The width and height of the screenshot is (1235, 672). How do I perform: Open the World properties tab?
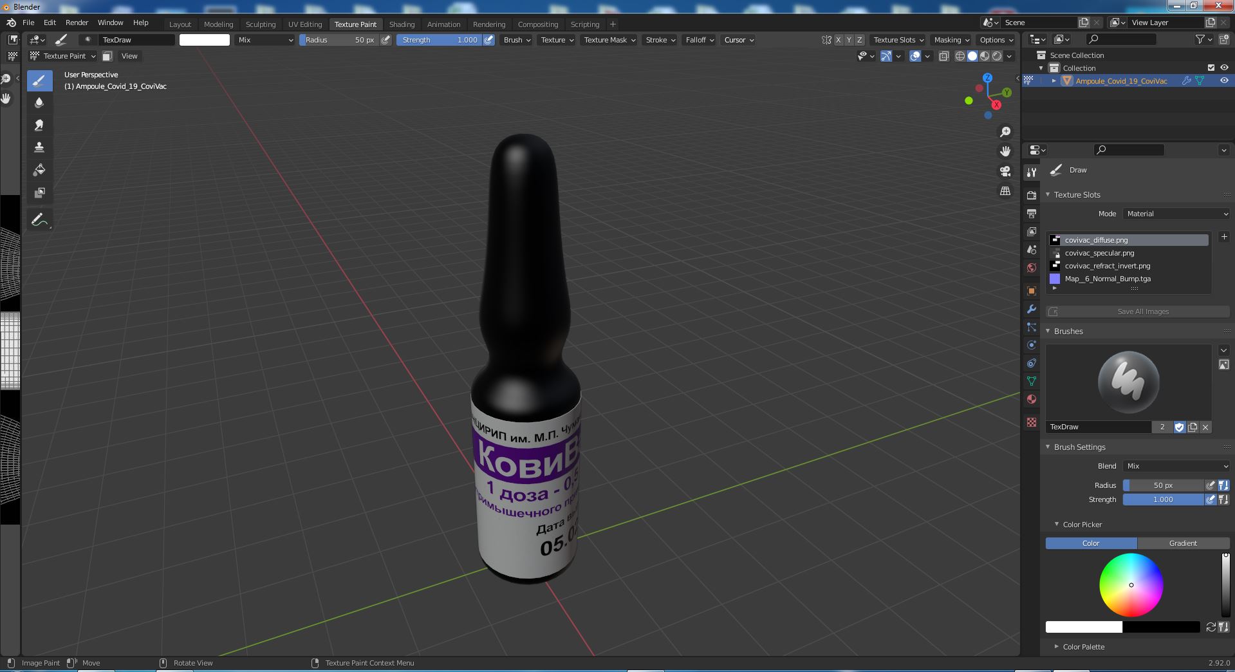pos(1032,268)
